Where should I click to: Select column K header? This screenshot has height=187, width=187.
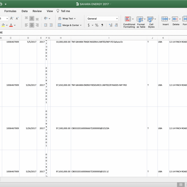click(x=163, y=38)
